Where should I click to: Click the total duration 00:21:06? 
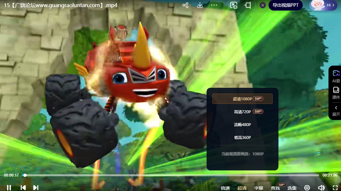pyautogui.click(x=330, y=175)
